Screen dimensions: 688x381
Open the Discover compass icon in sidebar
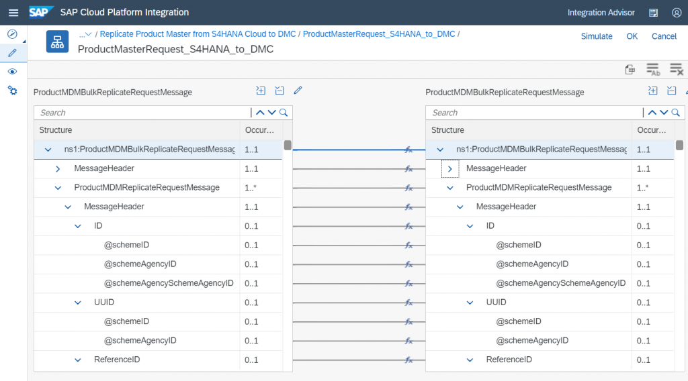coord(12,34)
